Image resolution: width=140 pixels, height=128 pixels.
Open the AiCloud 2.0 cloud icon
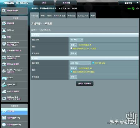pos(4,98)
